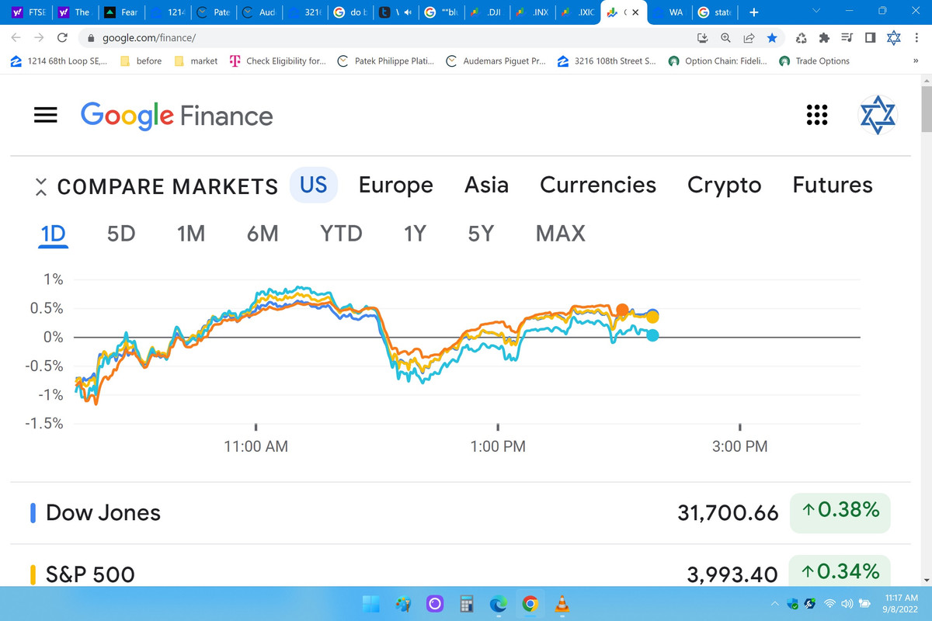Image resolution: width=932 pixels, height=621 pixels.
Task: Open the Futures tab
Action: coord(833,185)
